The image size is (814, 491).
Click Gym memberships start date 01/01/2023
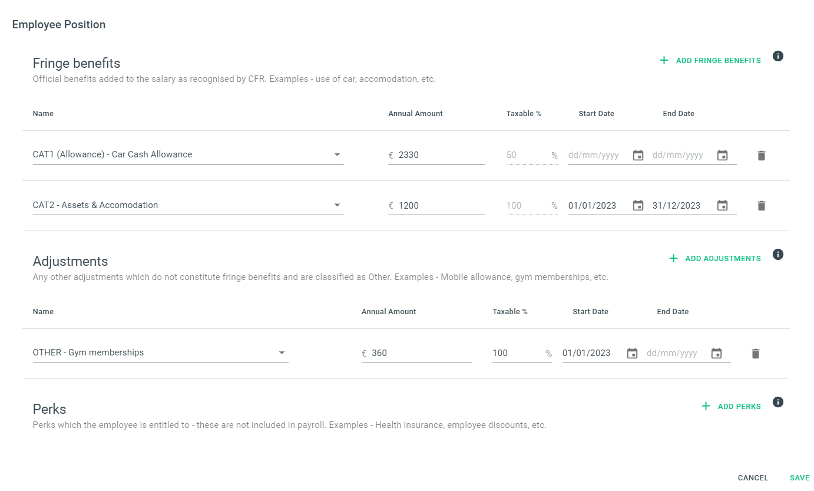(x=587, y=353)
